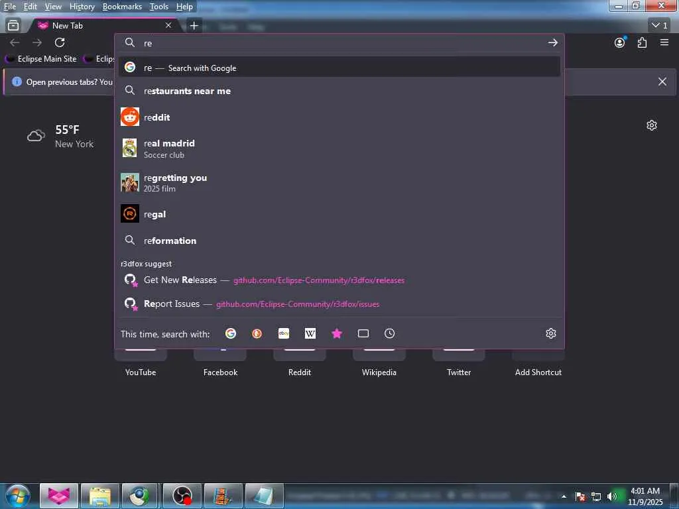Select the real madrid Soccer club suggestion
Image resolution: width=679 pixels, height=509 pixels.
coord(339,148)
